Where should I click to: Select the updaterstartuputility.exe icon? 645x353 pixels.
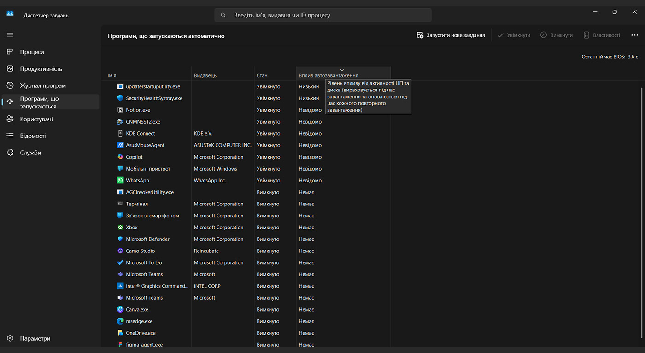120,86
